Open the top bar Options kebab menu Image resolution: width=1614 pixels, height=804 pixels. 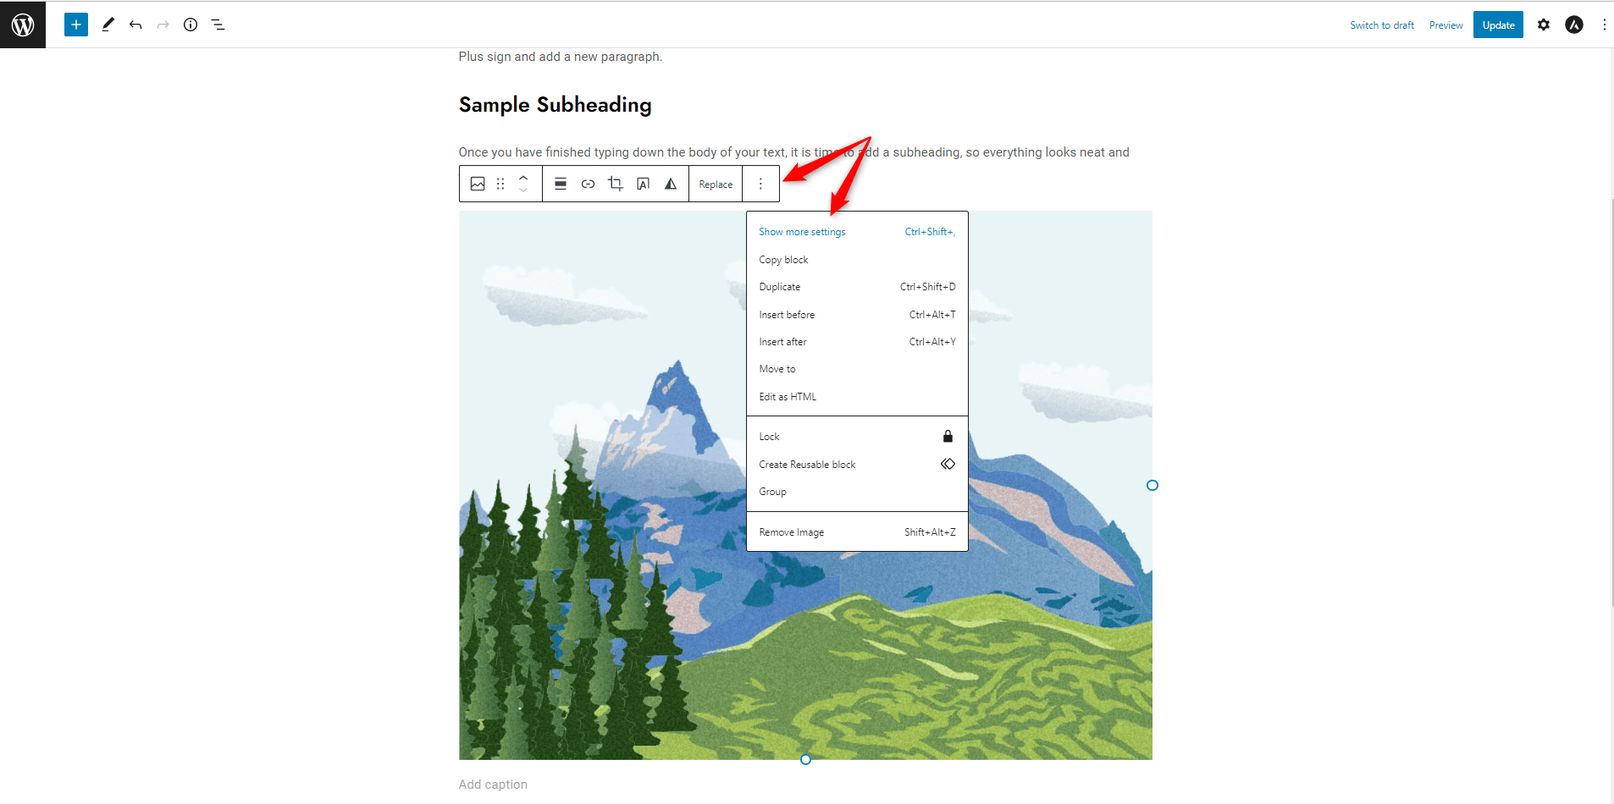[1604, 25]
